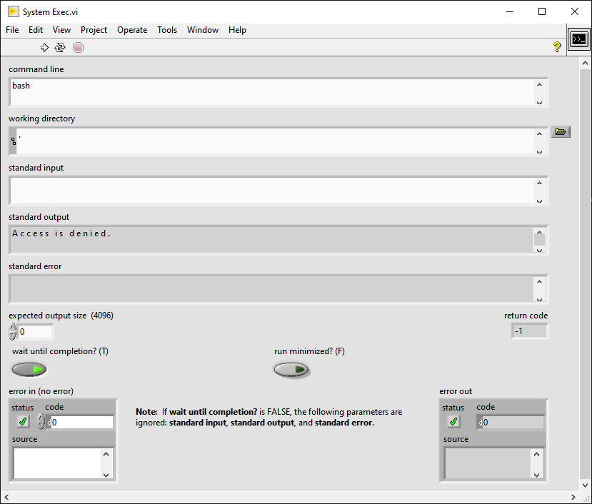Click the window's horizontal scroll right arrow
The image size is (592, 504).
point(573,497)
